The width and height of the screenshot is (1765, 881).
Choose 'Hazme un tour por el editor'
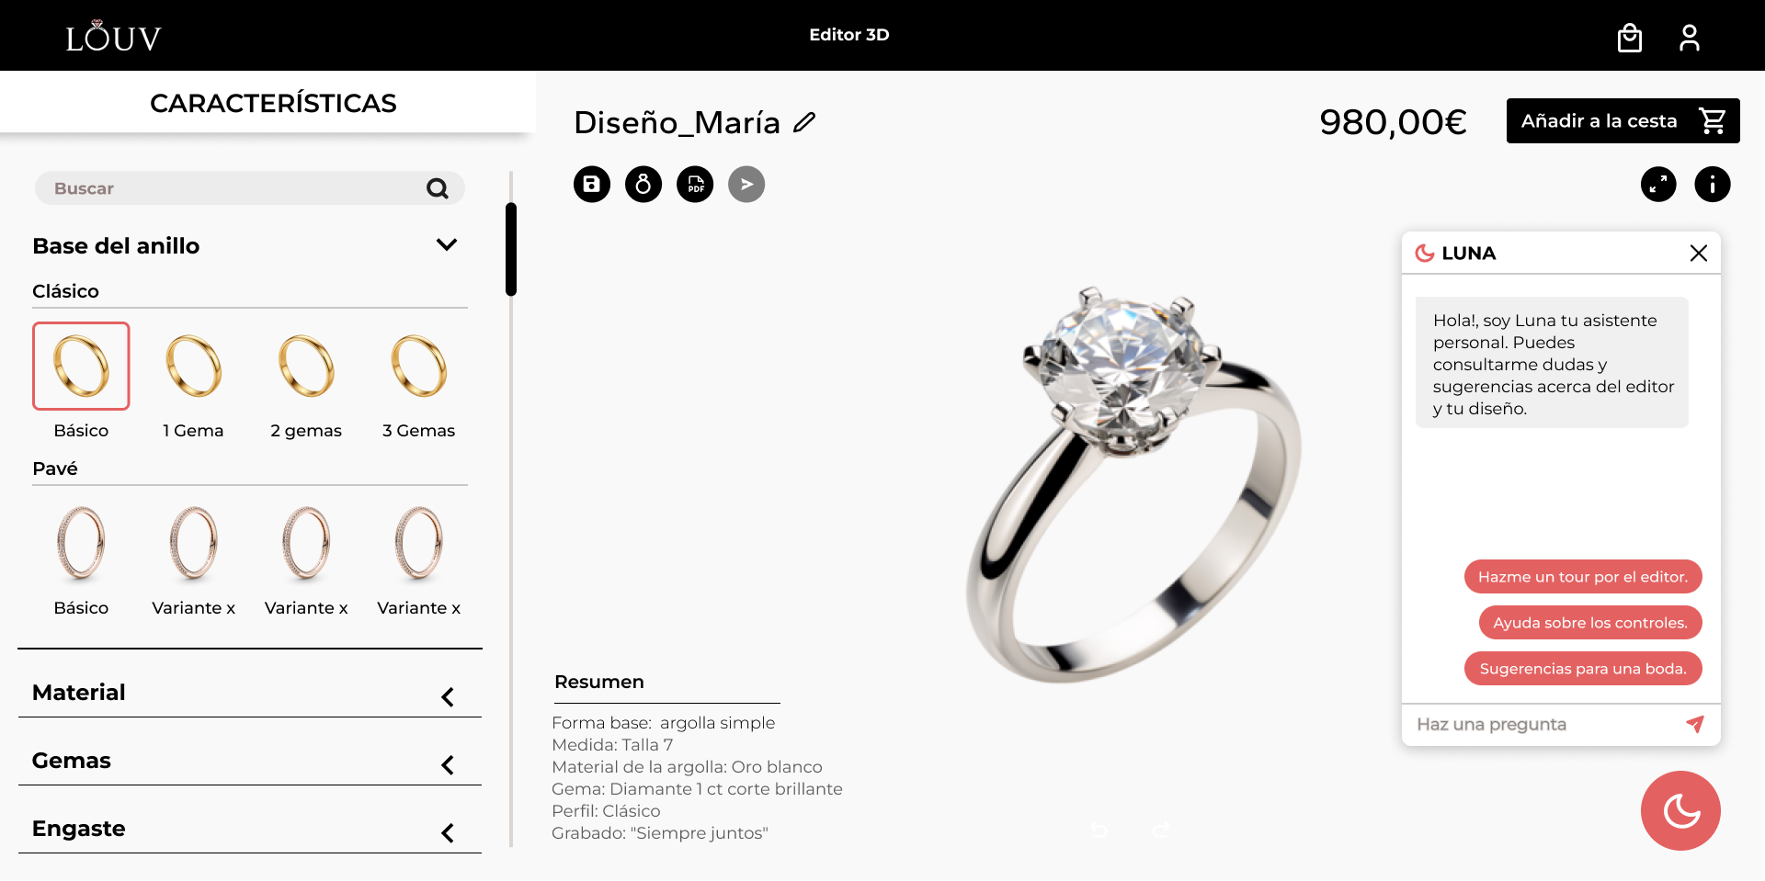[x=1583, y=577]
